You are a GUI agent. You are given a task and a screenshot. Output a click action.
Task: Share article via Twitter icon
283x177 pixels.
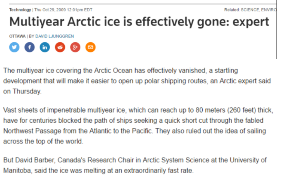tap(14, 47)
